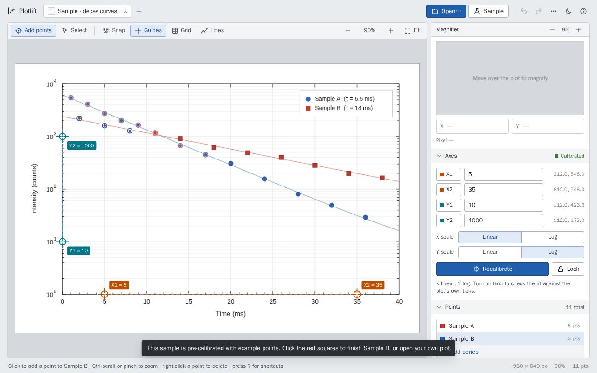This screenshot has height=373, width=597.
Task: Click the Sample B blue color swatch
Action: (443, 339)
